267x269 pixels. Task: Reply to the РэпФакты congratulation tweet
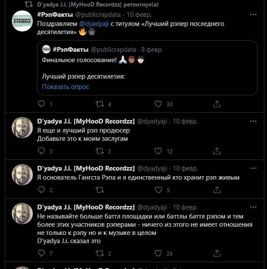point(42,104)
